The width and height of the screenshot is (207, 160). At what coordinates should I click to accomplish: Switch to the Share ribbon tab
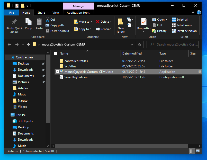pyautogui.click(x=41, y=13)
